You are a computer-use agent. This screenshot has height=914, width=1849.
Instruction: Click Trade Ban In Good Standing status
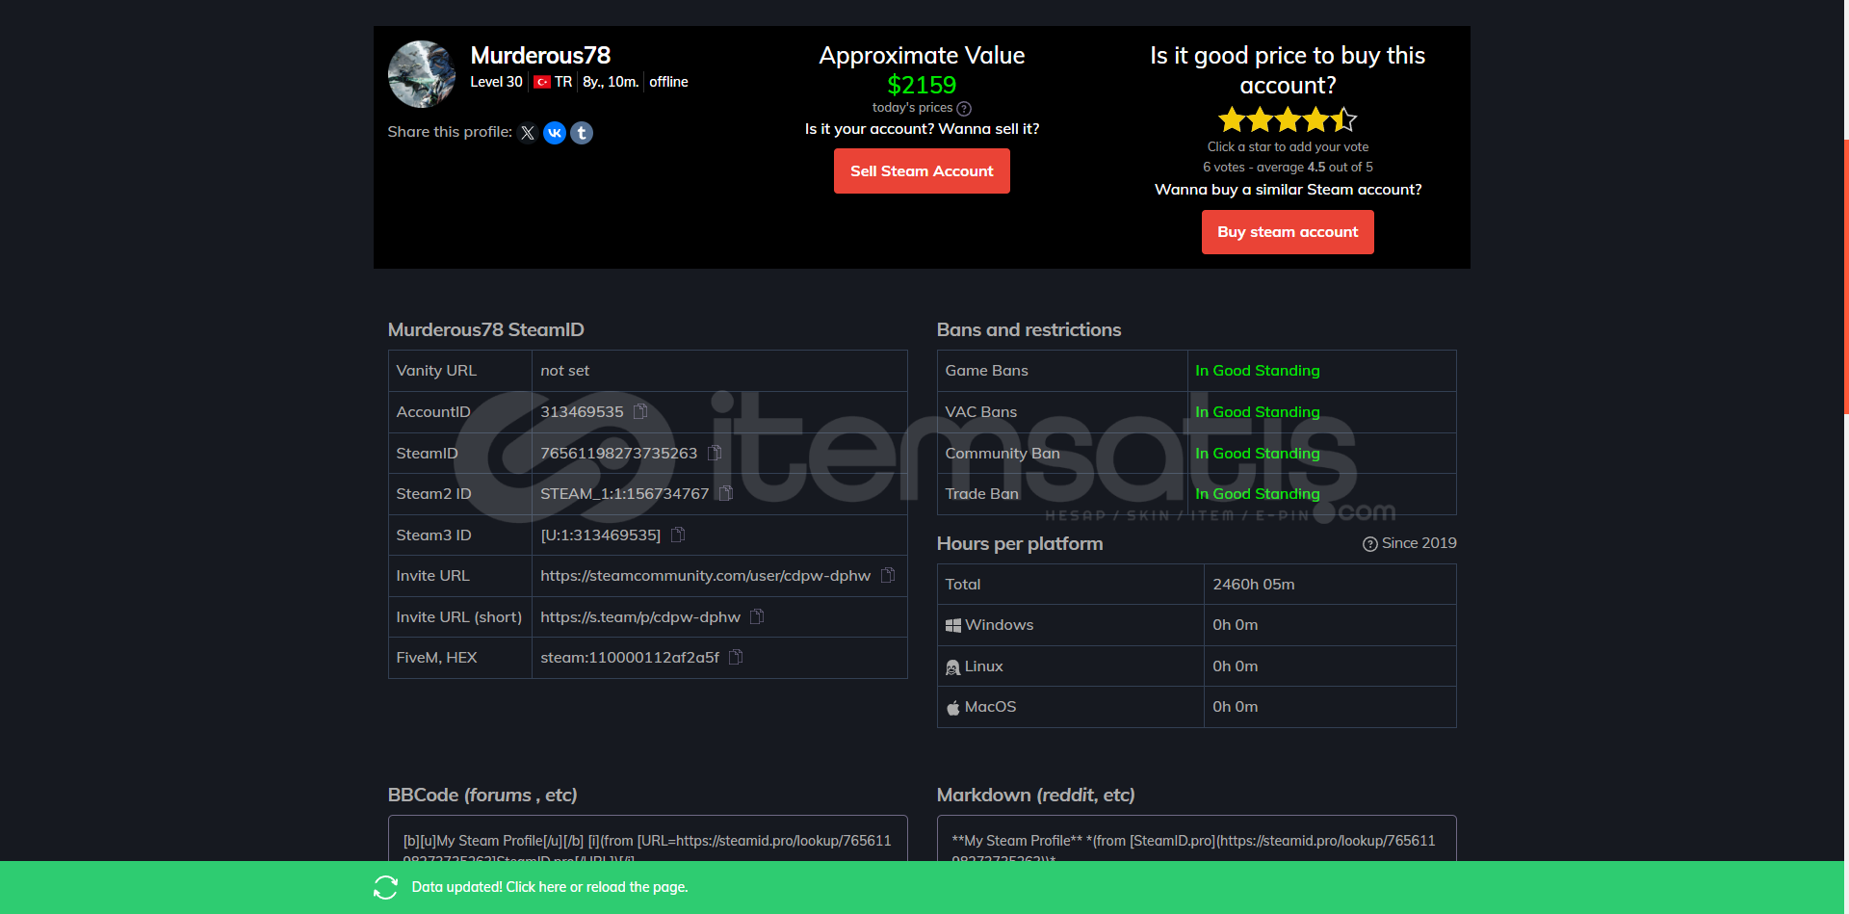tap(1258, 493)
